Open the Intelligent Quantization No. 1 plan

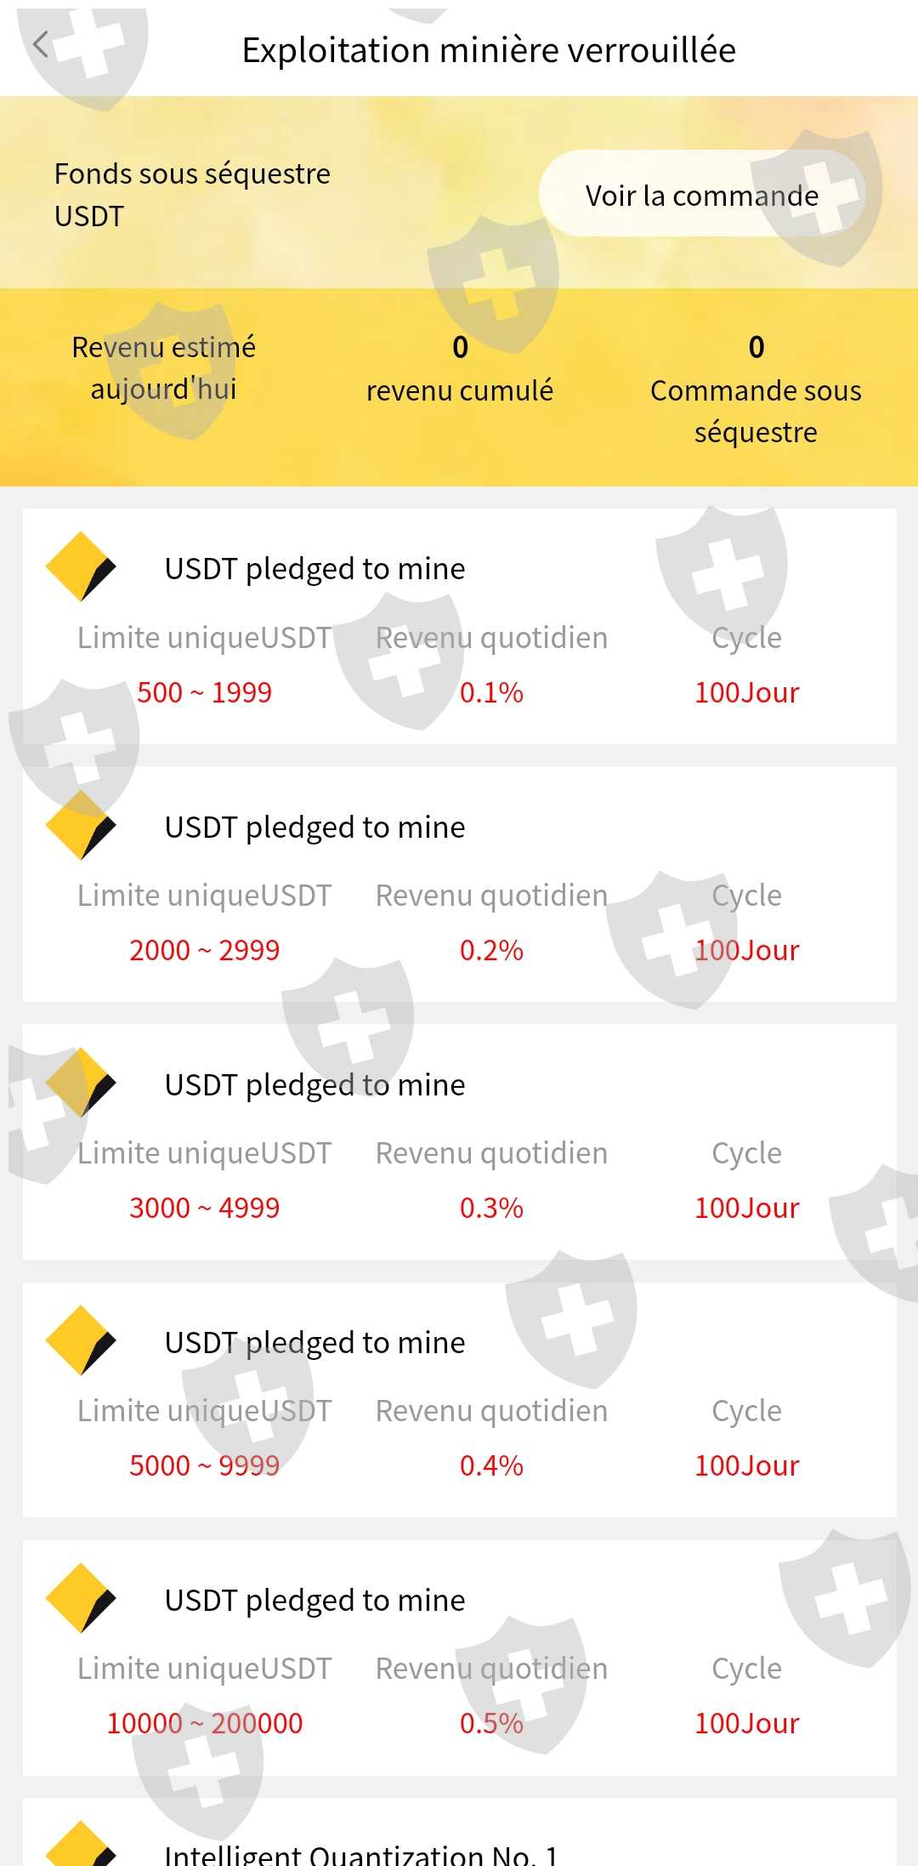click(361, 1852)
